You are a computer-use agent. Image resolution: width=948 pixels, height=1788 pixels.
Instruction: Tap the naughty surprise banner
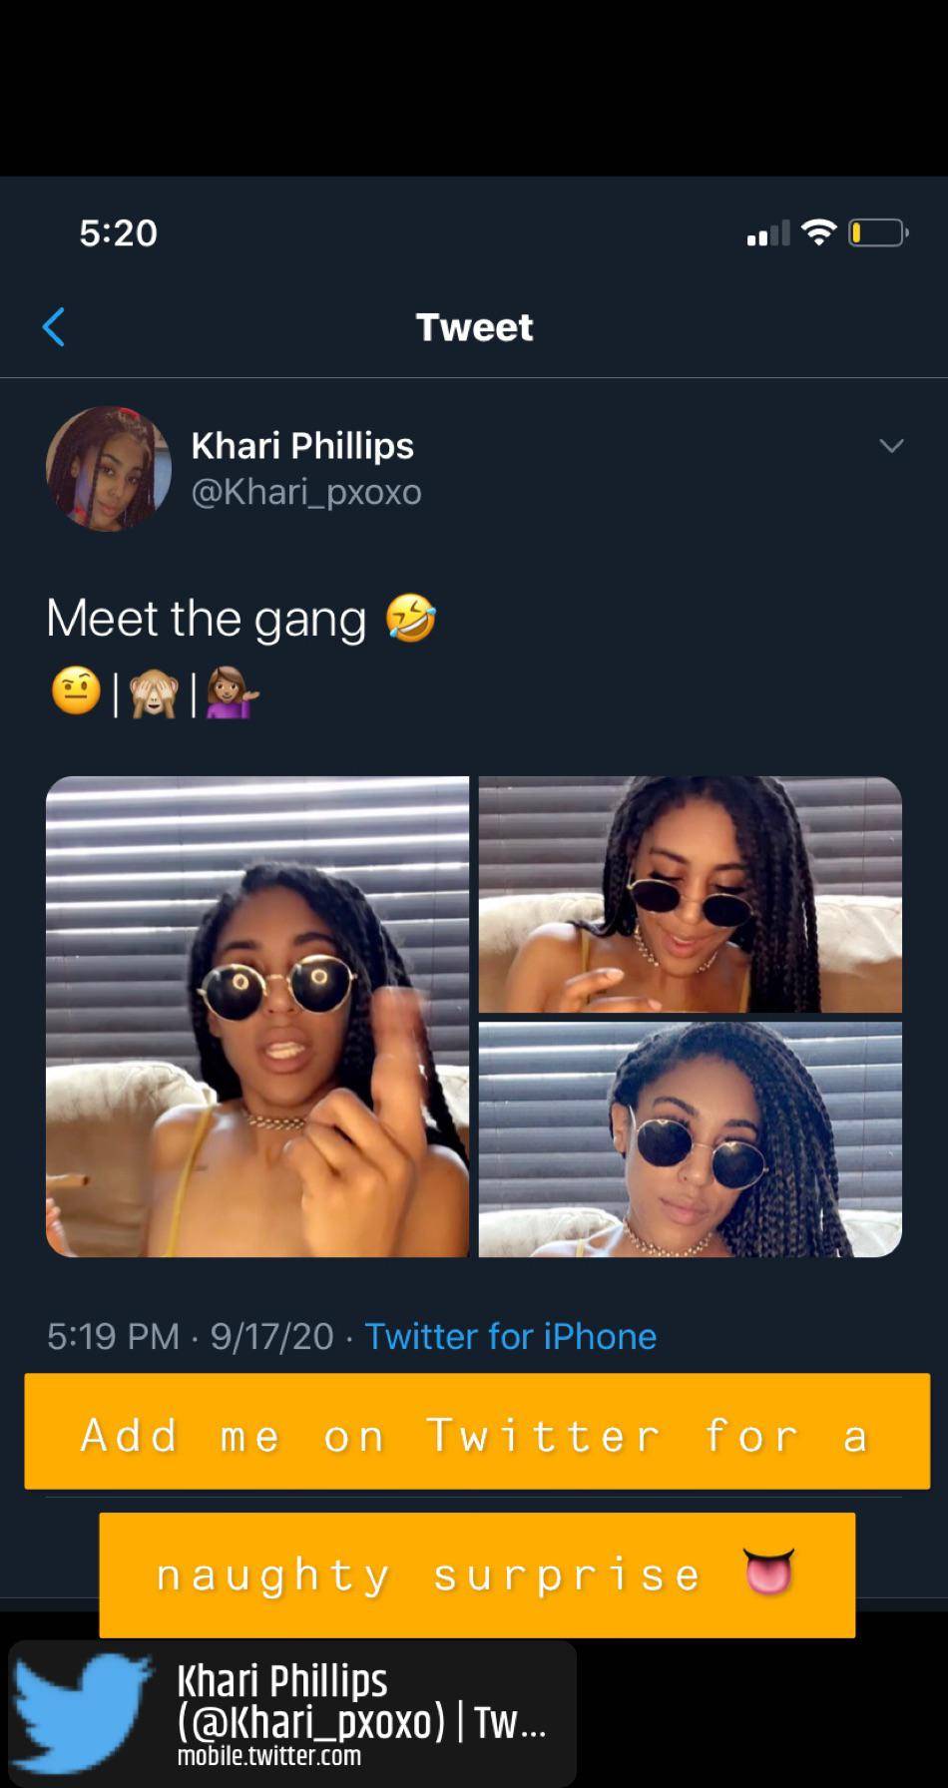coord(477,1575)
